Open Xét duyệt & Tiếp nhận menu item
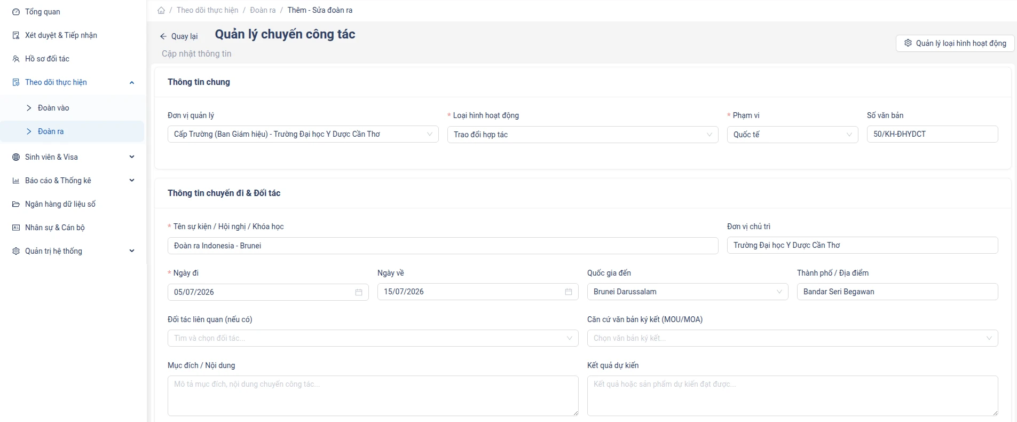The width and height of the screenshot is (1017, 422). point(73,35)
